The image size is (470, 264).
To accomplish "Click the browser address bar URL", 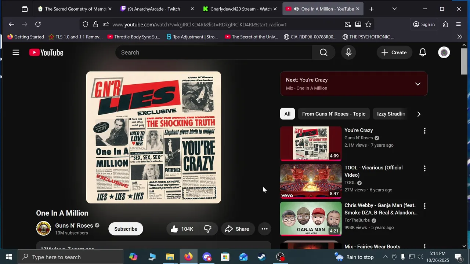I will coord(199,25).
